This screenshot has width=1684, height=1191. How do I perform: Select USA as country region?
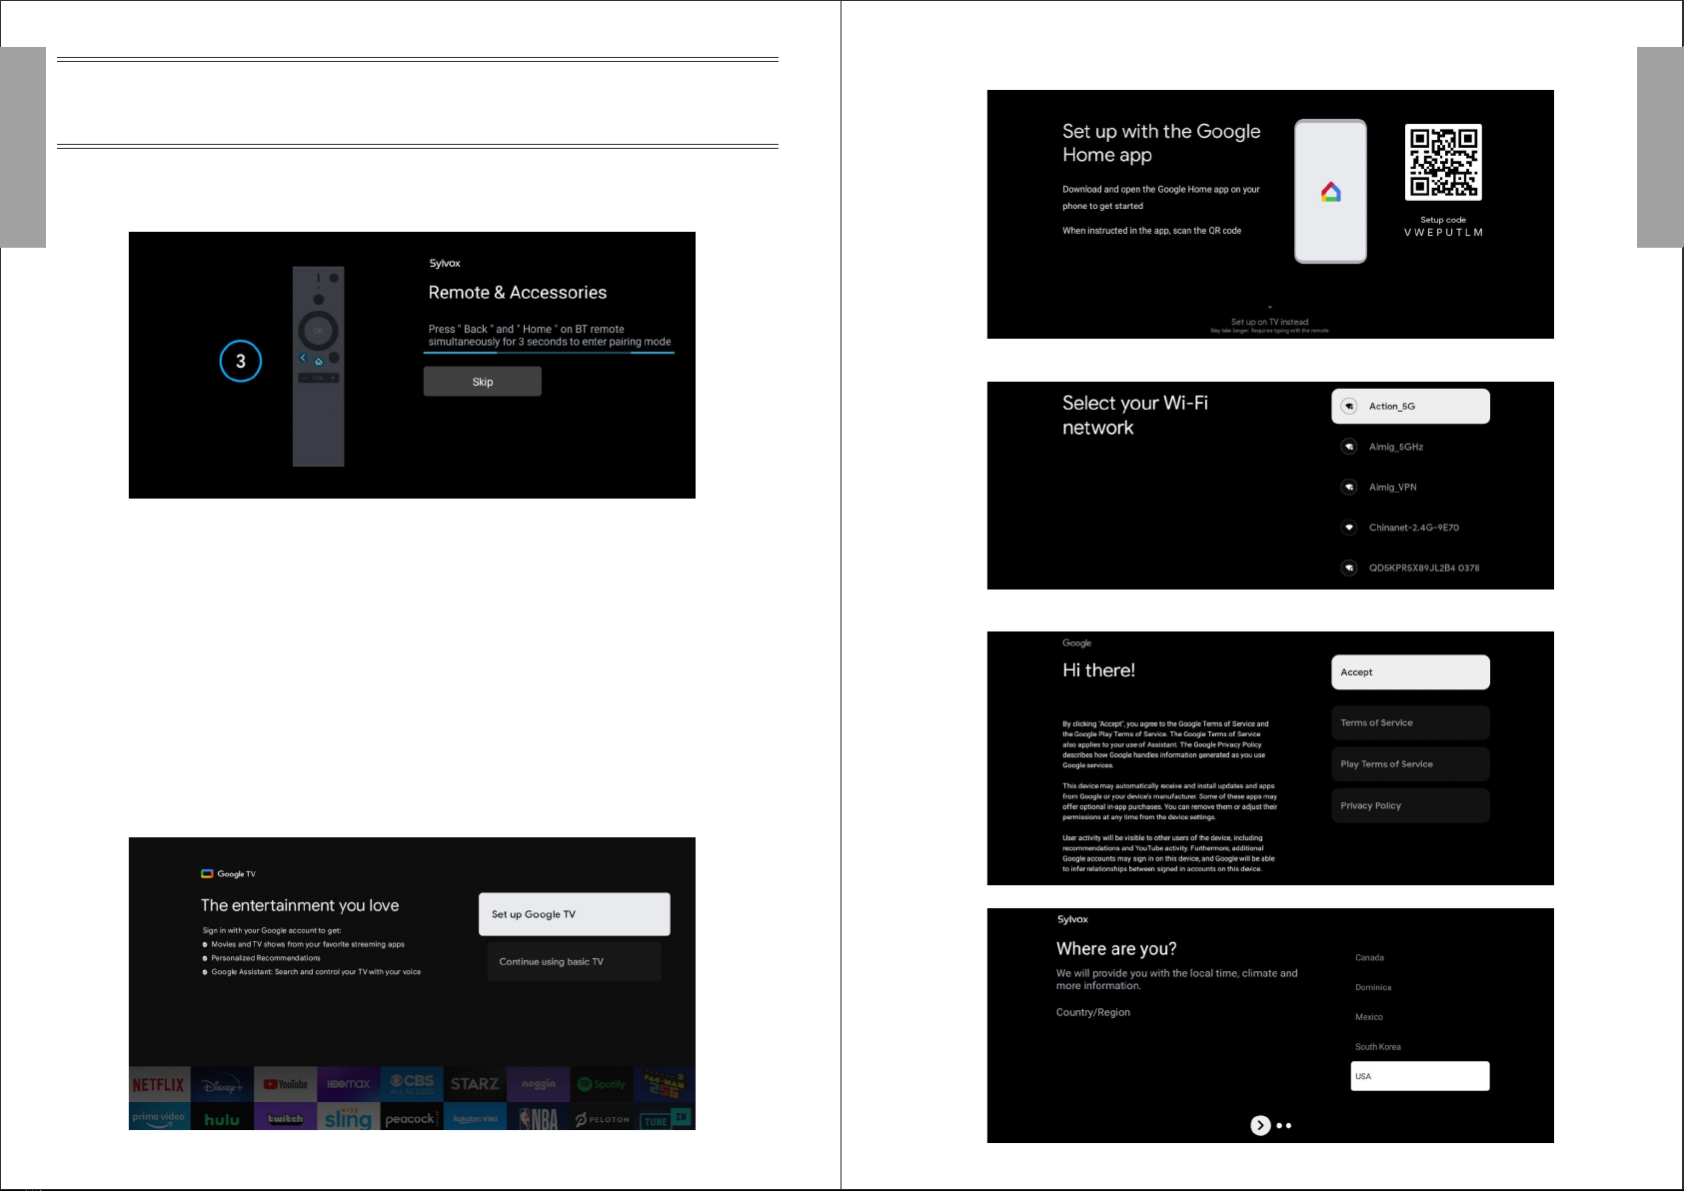(1420, 1076)
